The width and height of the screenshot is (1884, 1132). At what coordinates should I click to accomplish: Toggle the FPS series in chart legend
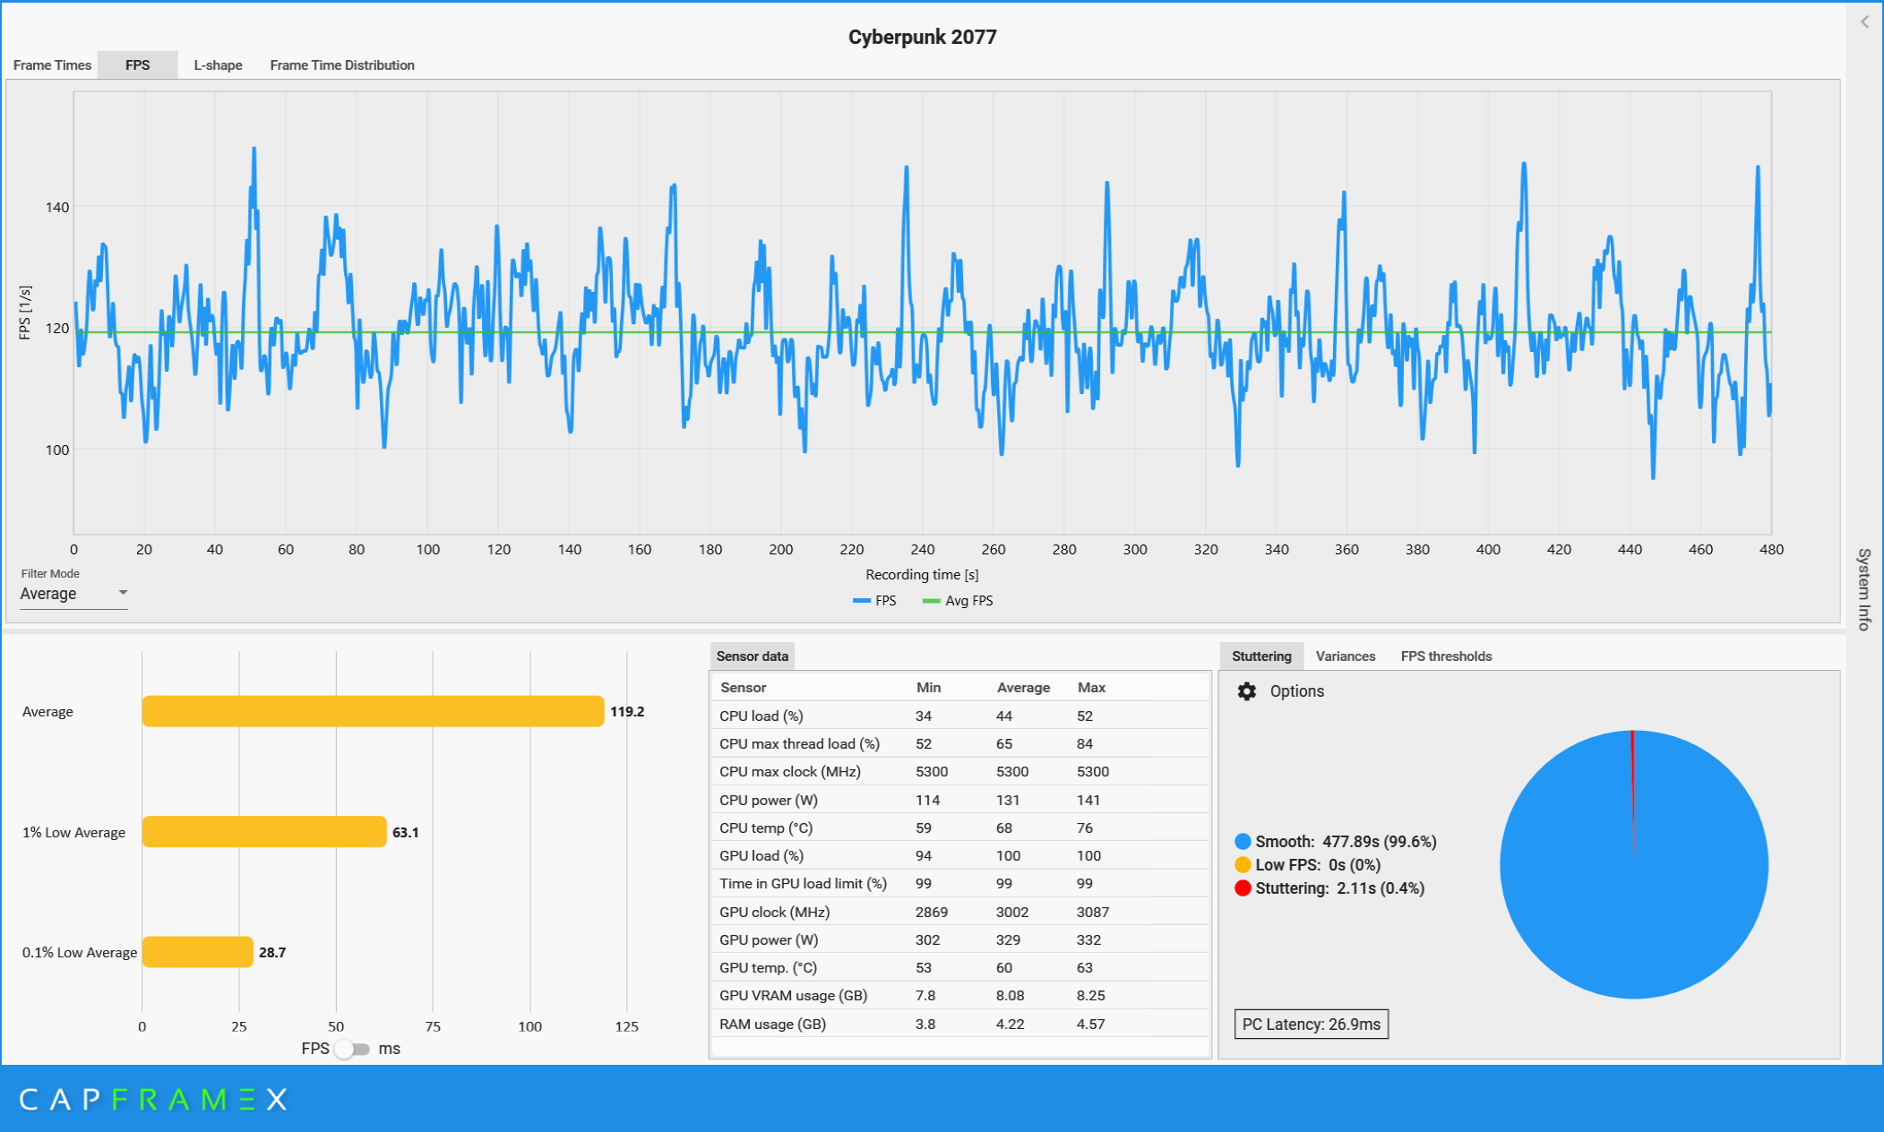click(x=875, y=601)
